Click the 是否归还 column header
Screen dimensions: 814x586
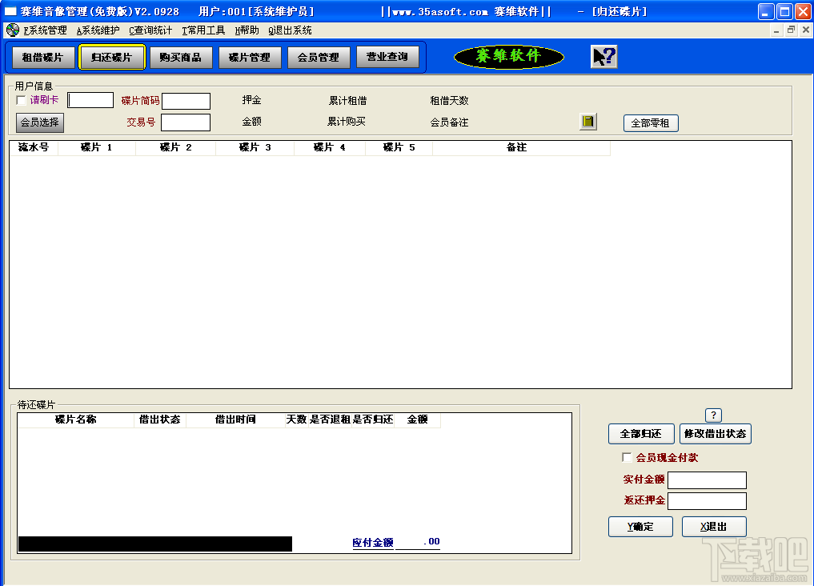[x=373, y=419]
